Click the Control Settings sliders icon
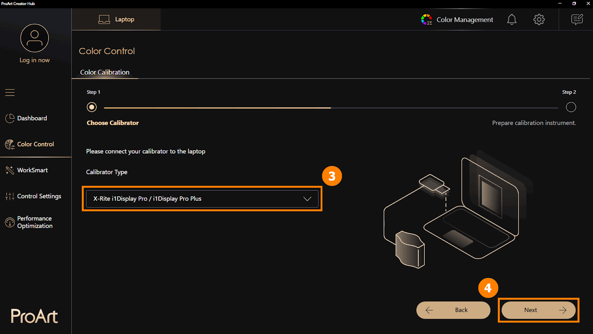 click(10, 196)
